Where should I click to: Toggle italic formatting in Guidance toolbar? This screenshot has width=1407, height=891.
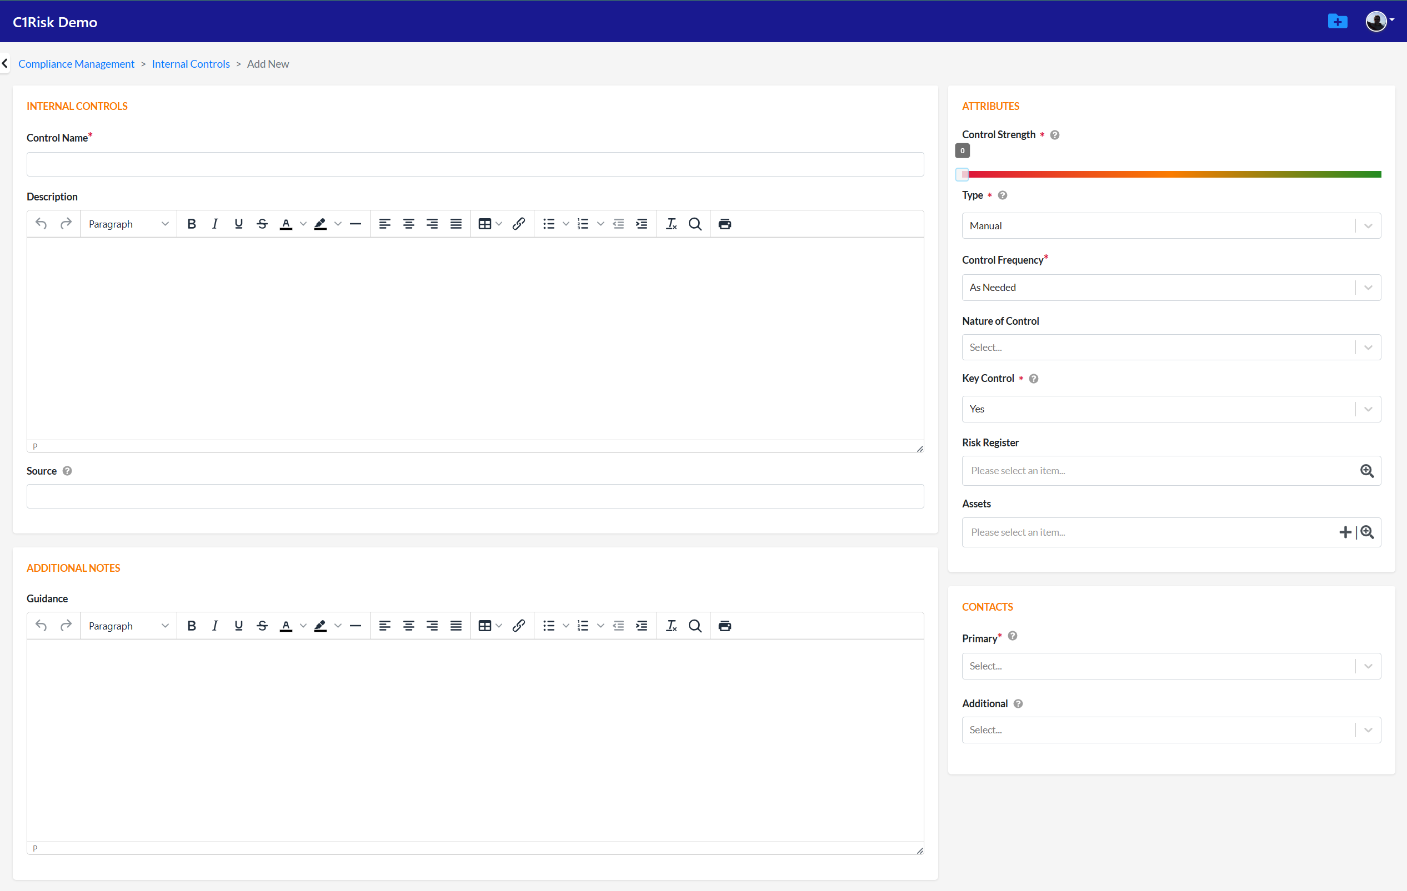(x=214, y=626)
